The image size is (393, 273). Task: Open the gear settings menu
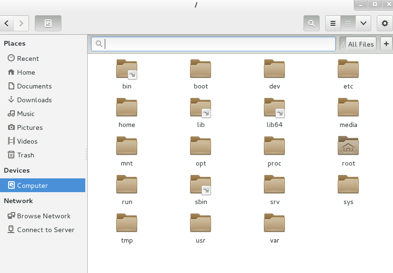tap(385, 23)
